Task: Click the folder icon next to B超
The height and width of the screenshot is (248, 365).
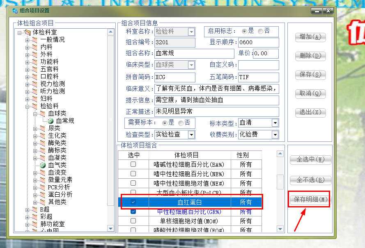Action: [x=34, y=209]
